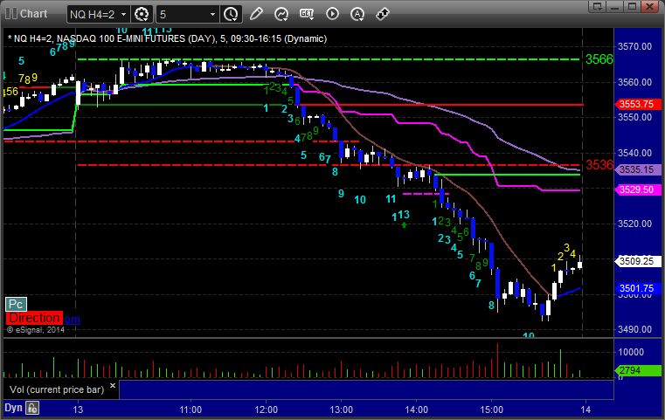Click the Dyn time-scale label
Image resolution: width=665 pixels, height=420 pixels.
click(x=13, y=408)
